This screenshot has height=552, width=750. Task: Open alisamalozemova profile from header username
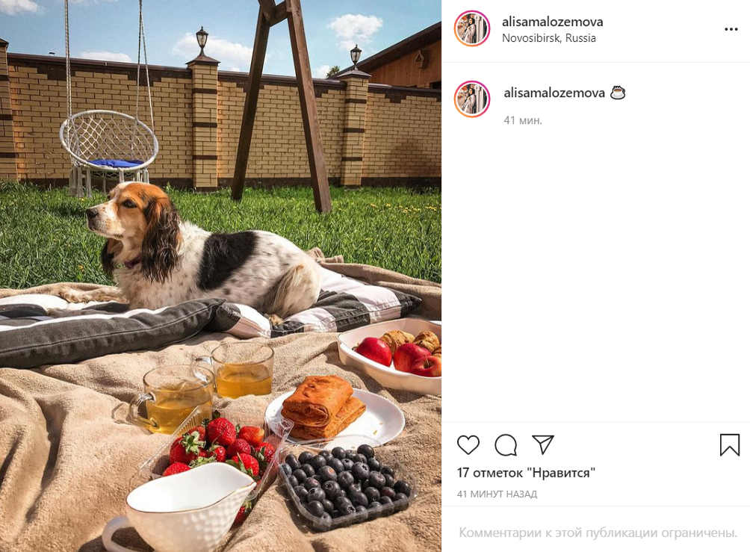pos(553,22)
